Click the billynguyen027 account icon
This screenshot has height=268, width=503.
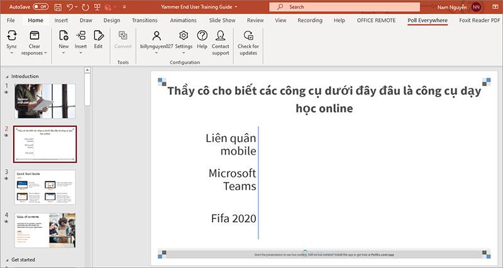157,36
